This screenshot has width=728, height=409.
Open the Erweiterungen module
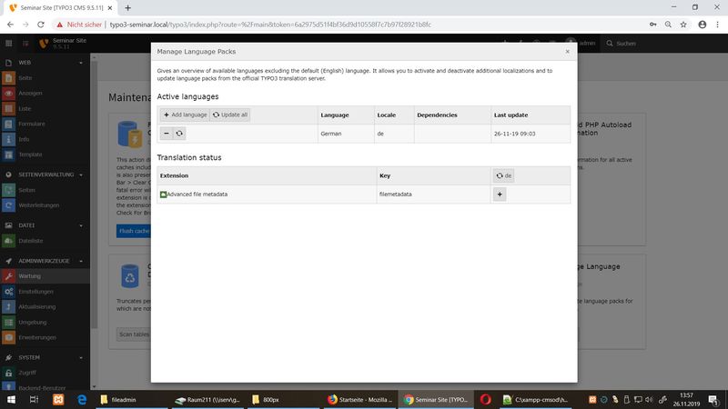coord(45,337)
